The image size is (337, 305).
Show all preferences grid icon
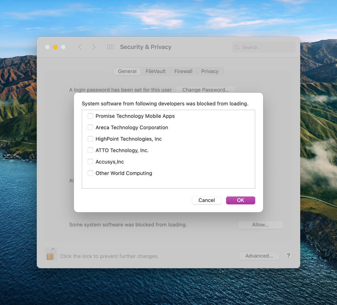coord(110,47)
